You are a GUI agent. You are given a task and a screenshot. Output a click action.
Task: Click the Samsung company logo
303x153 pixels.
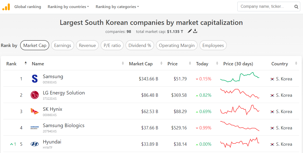35,79
